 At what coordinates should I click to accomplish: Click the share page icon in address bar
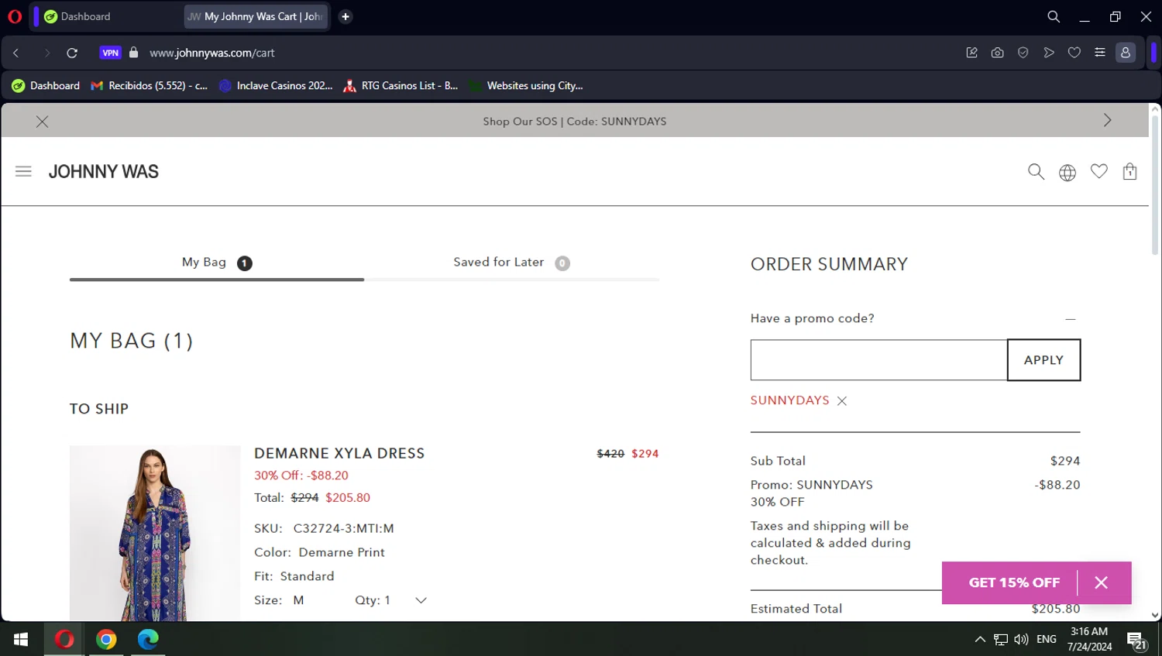pos(971,53)
